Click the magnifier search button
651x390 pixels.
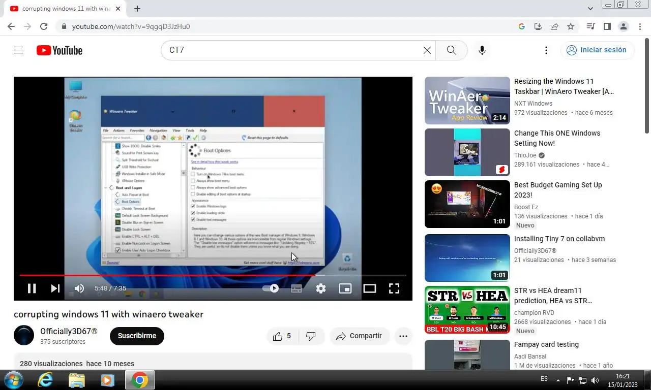coord(451,50)
